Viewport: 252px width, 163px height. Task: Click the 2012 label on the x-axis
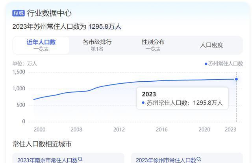[119, 130]
